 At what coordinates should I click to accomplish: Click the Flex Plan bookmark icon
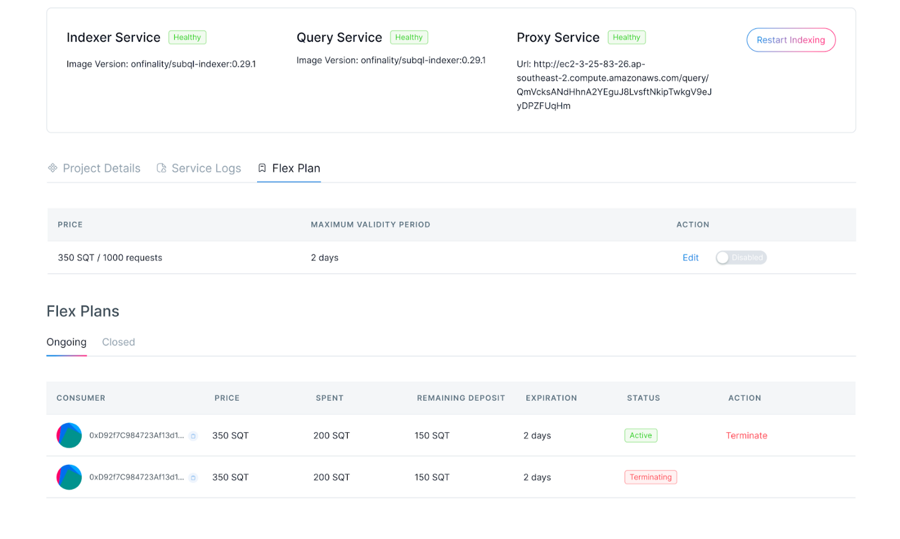pyautogui.click(x=262, y=168)
